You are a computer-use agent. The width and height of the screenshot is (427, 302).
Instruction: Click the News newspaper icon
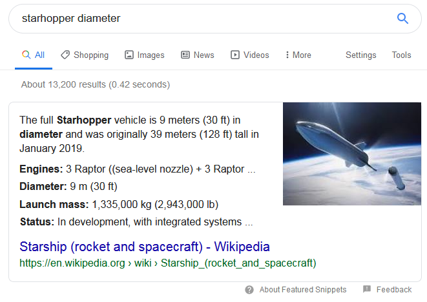(x=185, y=55)
